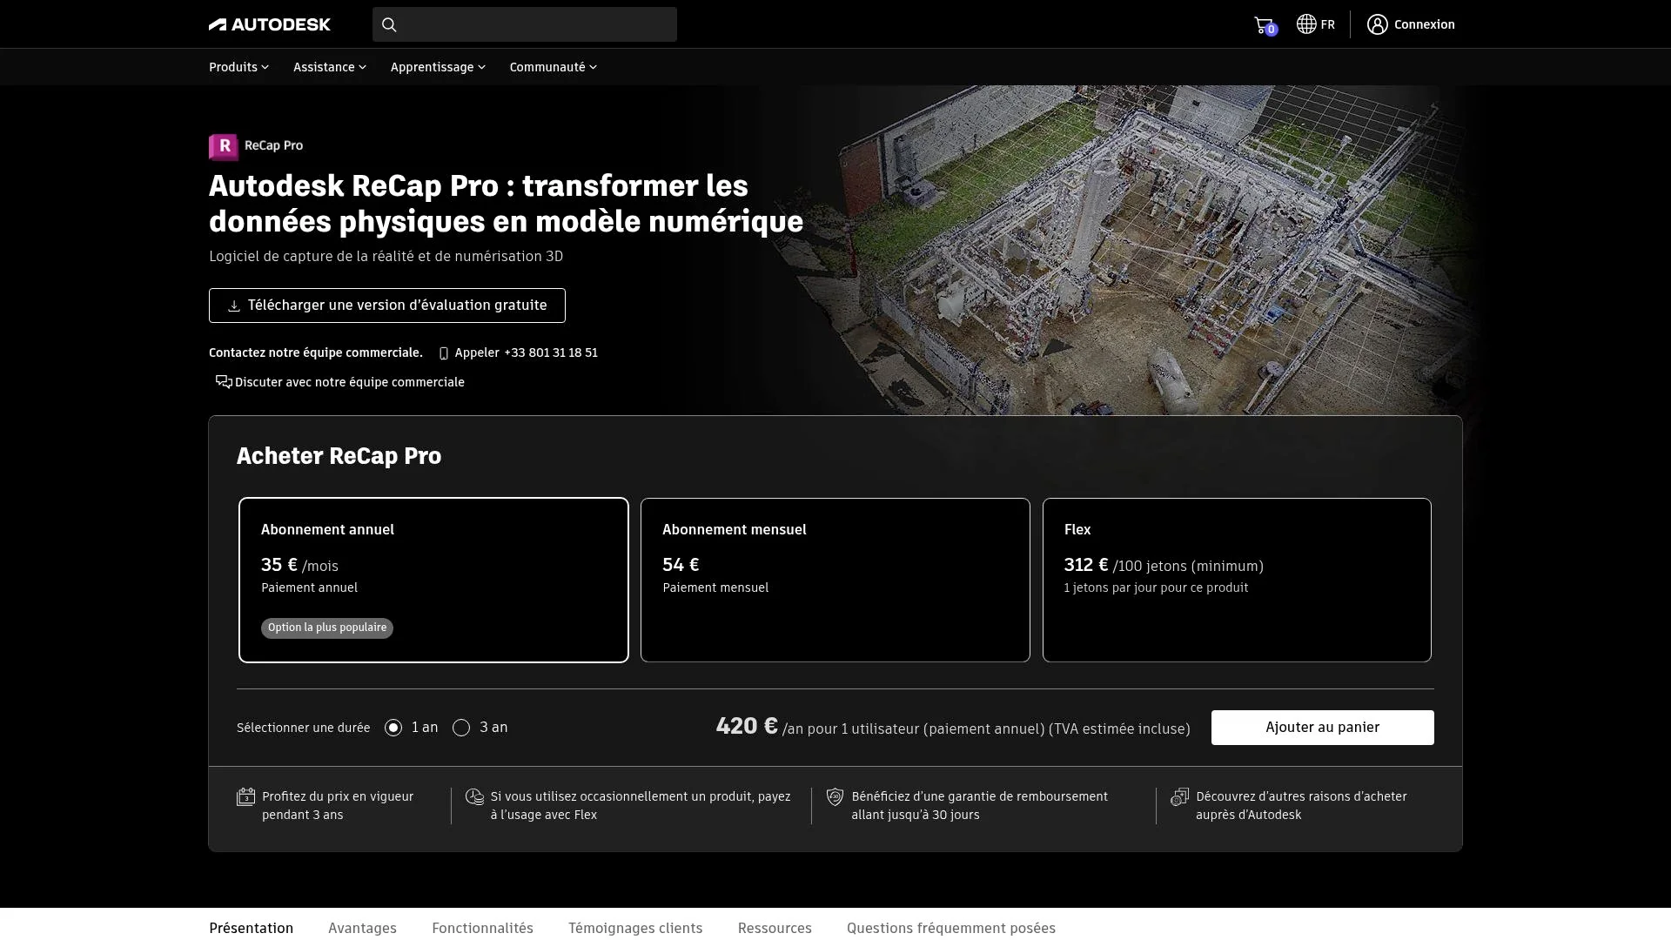The width and height of the screenshot is (1671, 940).
Task: Choose the Abonnement mensuel plan card
Action: (x=835, y=580)
